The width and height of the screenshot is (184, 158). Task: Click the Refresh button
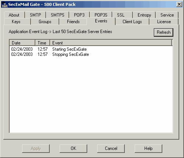point(163,32)
